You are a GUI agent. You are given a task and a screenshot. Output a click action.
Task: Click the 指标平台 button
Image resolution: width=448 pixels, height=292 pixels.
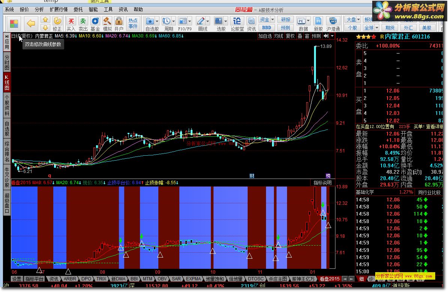pos(34,279)
